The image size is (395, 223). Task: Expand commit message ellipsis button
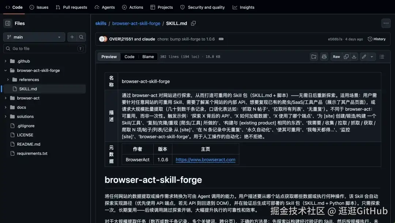(x=221, y=39)
